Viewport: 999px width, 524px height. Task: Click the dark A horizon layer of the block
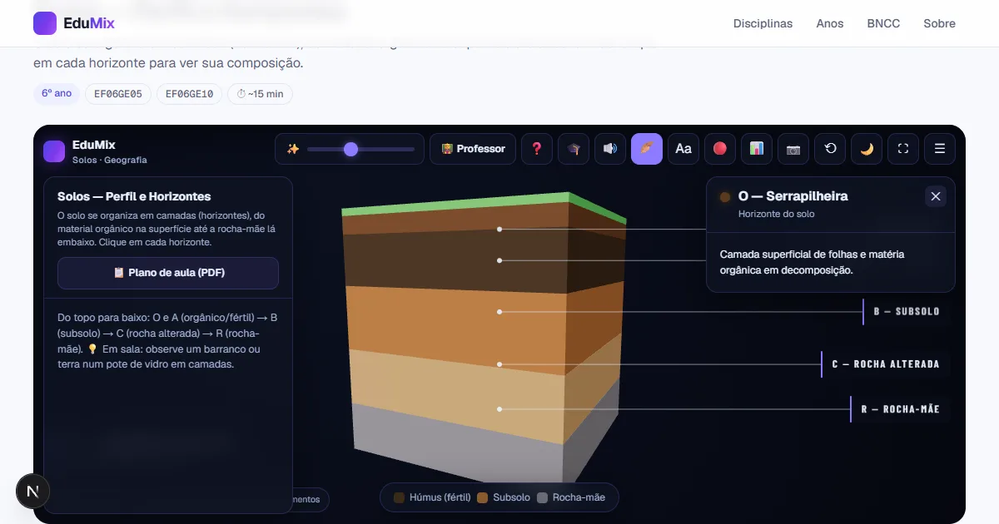pyautogui.click(x=458, y=262)
